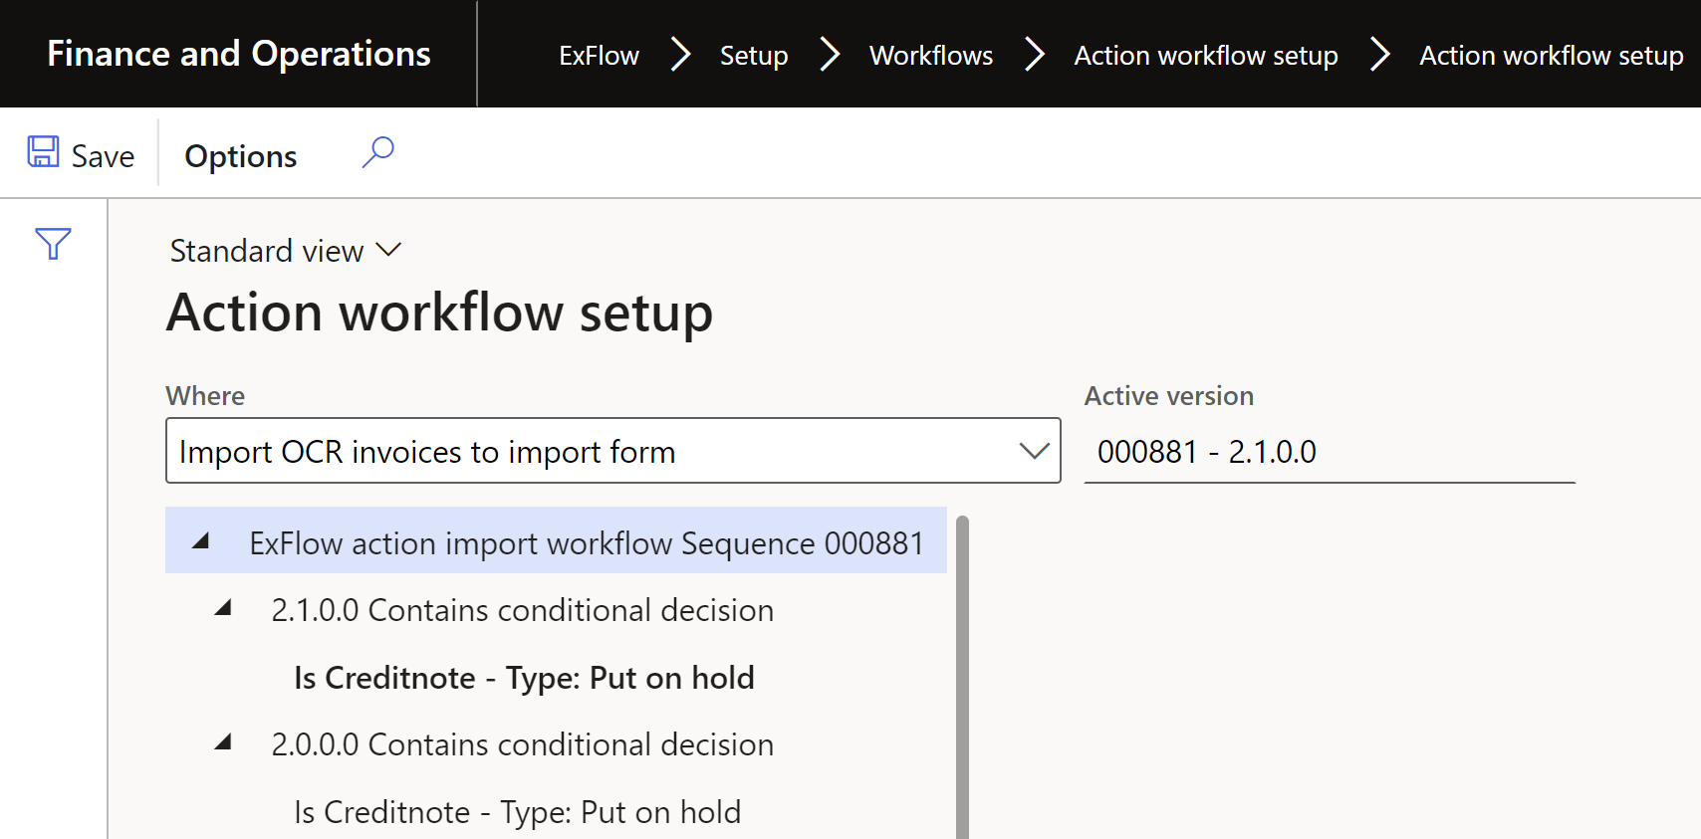Collapse the ExFlow action import workflow Sequence node
The width and height of the screenshot is (1701, 839).
tap(201, 541)
